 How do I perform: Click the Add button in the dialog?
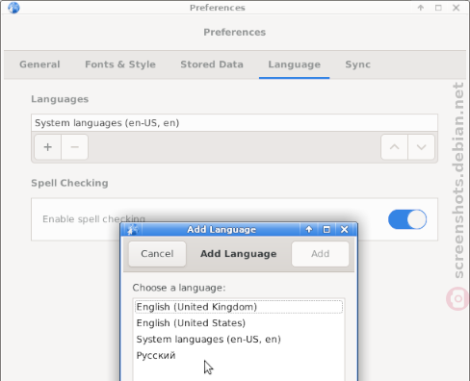click(x=320, y=254)
